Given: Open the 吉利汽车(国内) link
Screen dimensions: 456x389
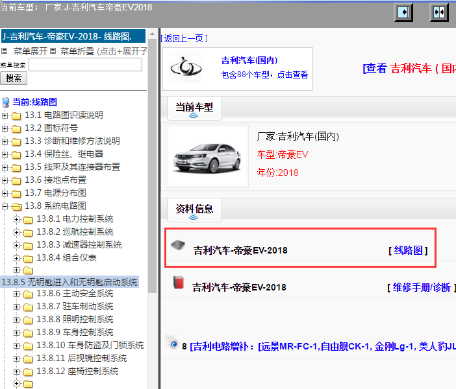Looking at the screenshot, I should (x=249, y=60).
